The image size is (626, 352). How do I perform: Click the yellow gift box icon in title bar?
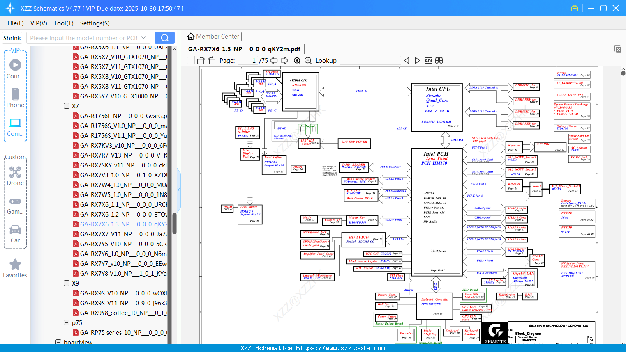[x=575, y=8]
